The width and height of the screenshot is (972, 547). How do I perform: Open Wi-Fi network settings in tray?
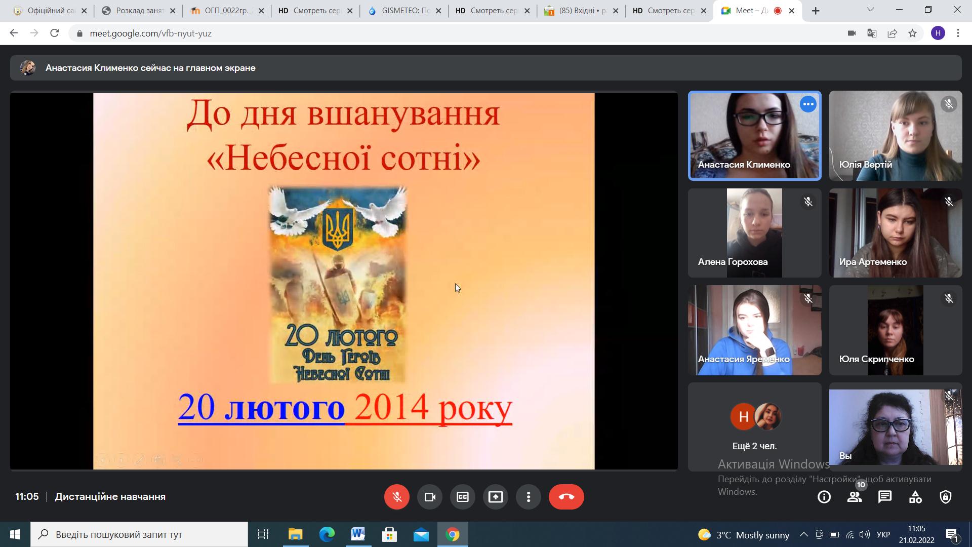point(850,535)
